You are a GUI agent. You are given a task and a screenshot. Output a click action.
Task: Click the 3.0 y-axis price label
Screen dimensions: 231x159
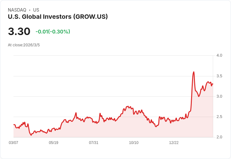219,96
